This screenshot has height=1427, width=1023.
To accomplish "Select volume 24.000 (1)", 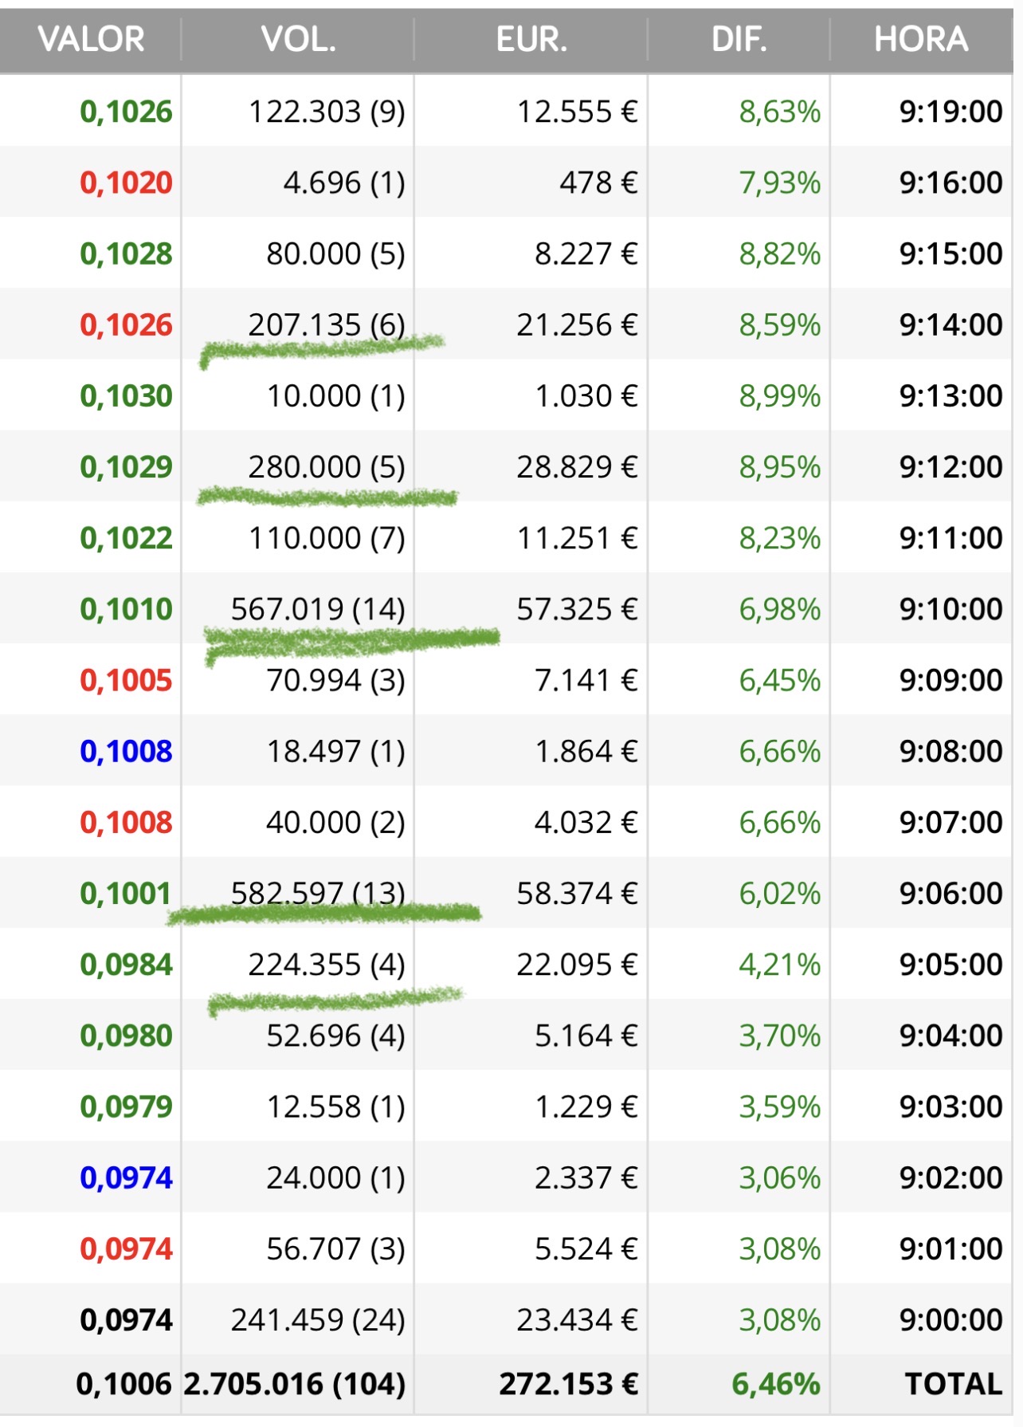I will (x=335, y=1177).
